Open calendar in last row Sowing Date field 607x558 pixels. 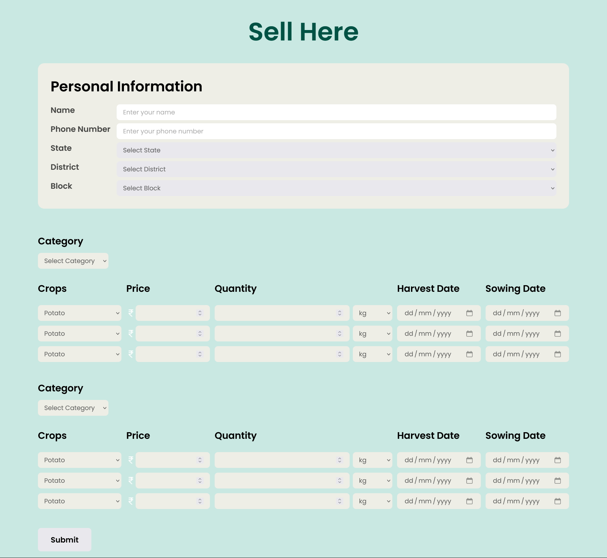[x=557, y=501]
